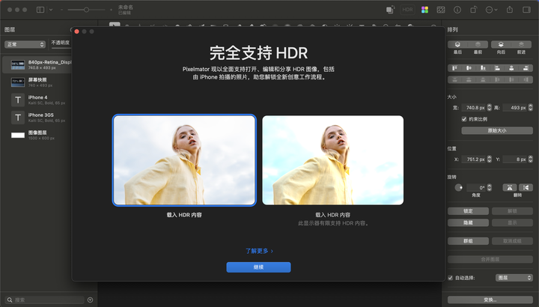Toggle the 自动选择 checkbox

[x=451, y=278]
